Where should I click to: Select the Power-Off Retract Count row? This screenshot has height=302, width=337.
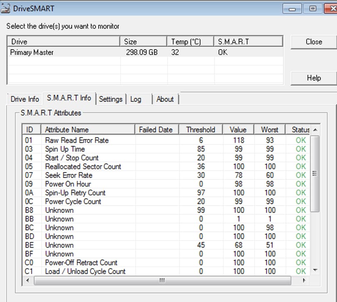click(x=166, y=263)
